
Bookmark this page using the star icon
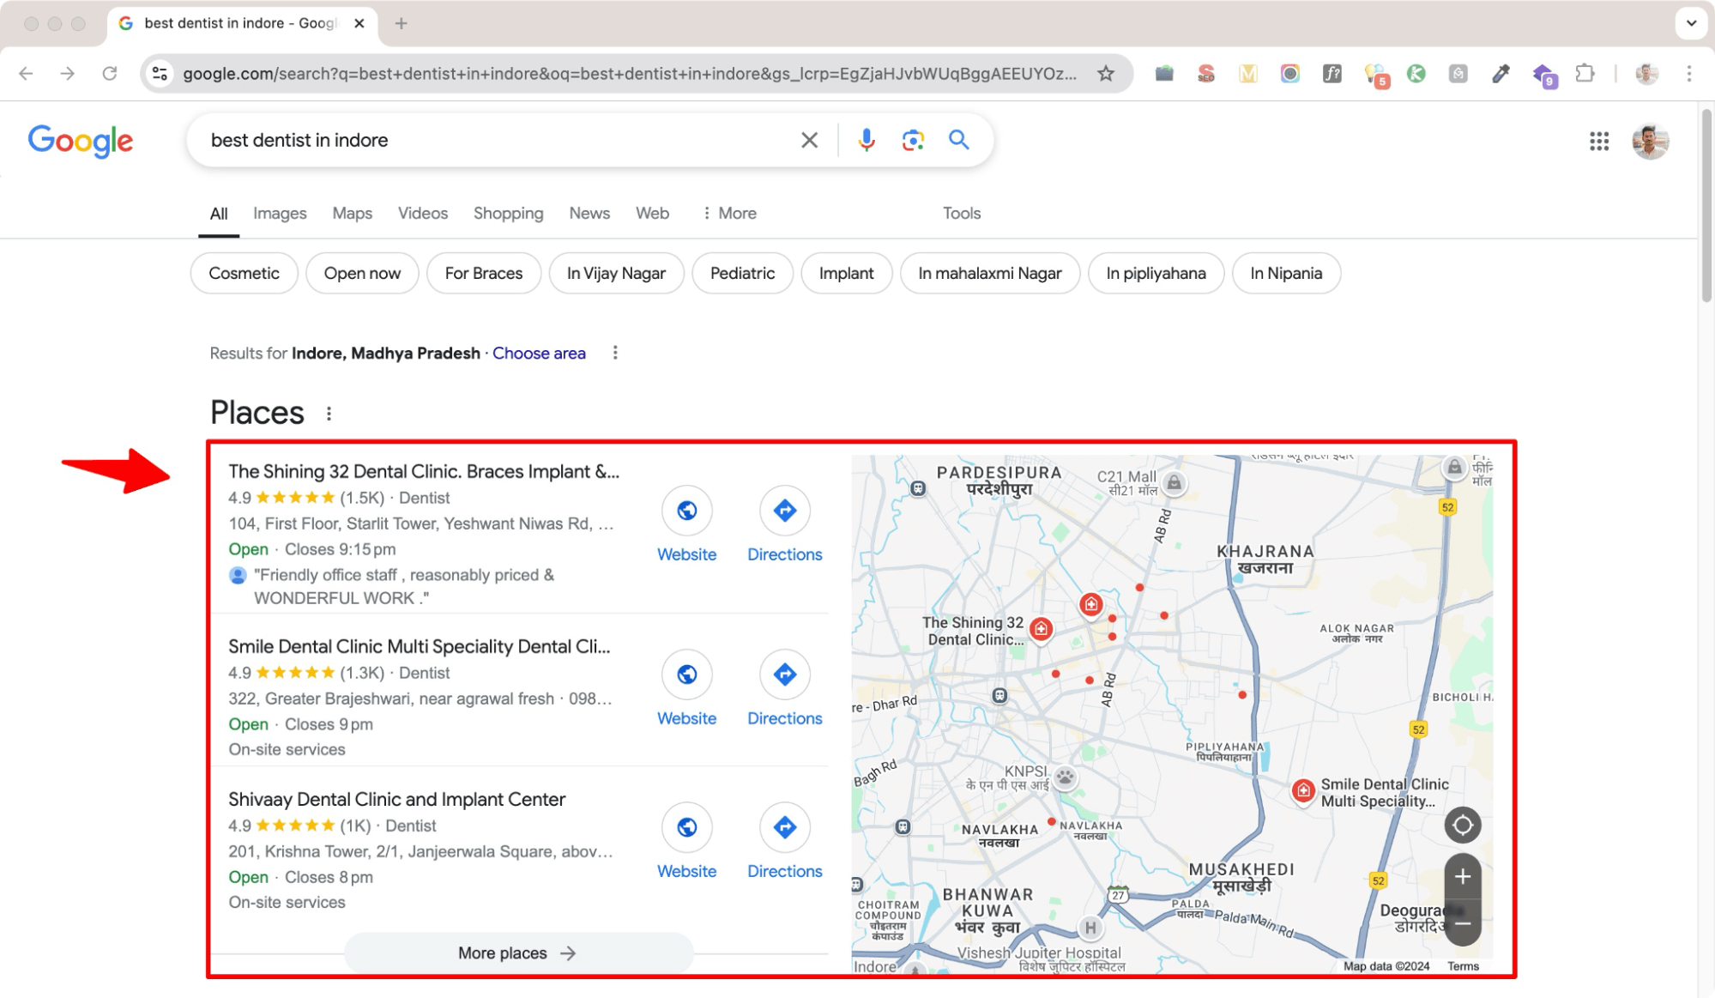(x=1105, y=73)
